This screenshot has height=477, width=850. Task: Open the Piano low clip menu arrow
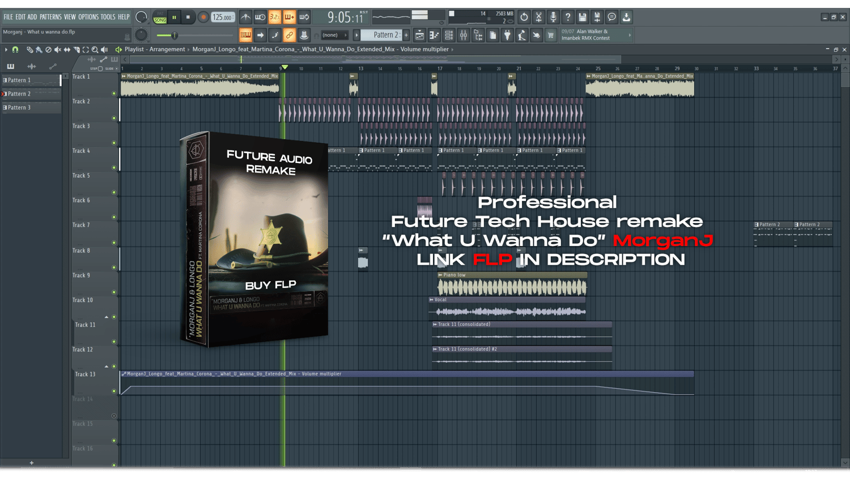(x=440, y=275)
